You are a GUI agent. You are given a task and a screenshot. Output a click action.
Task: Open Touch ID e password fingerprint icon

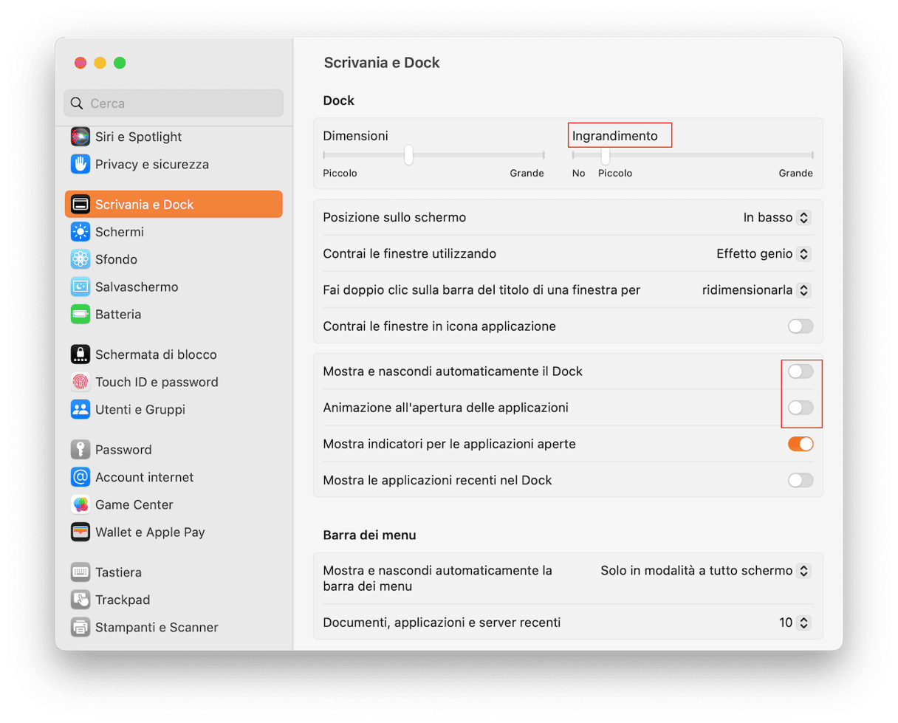[x=80, y=382]
